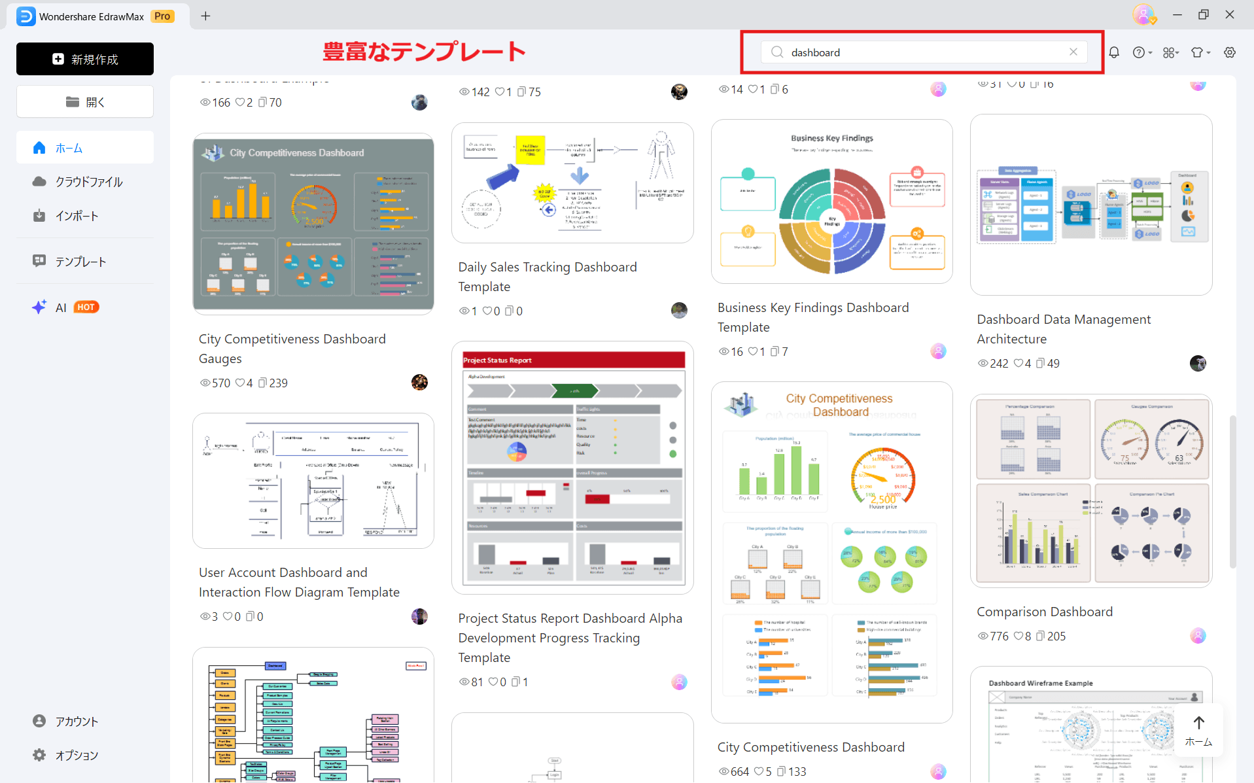Click copy count icon on Gauges card (239)

tap(262, 383)
